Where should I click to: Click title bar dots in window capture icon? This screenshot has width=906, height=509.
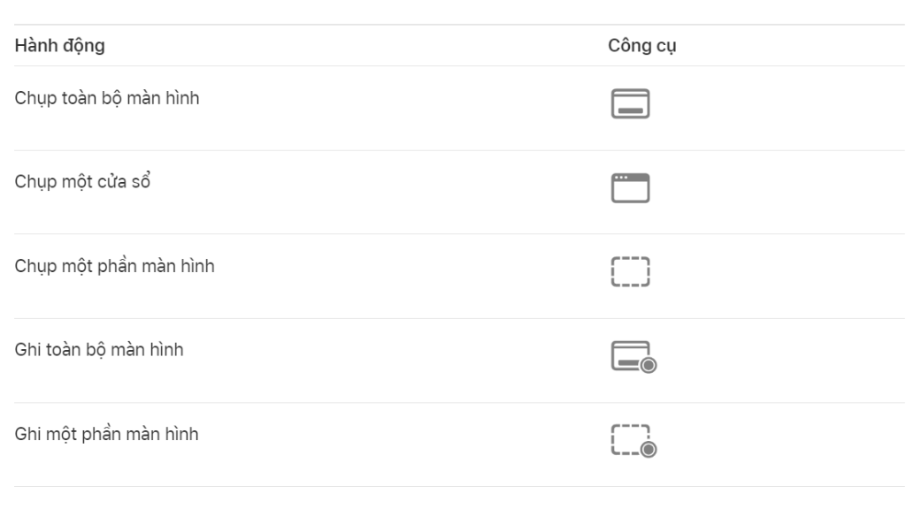click(x=621, y=178)
